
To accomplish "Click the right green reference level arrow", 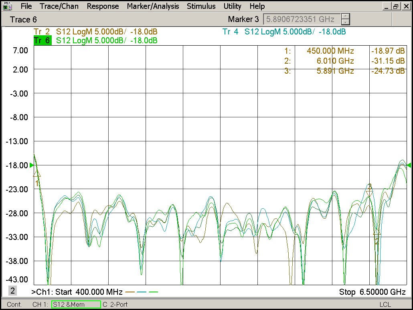I will pyautogui.click(x=409, y=165).
